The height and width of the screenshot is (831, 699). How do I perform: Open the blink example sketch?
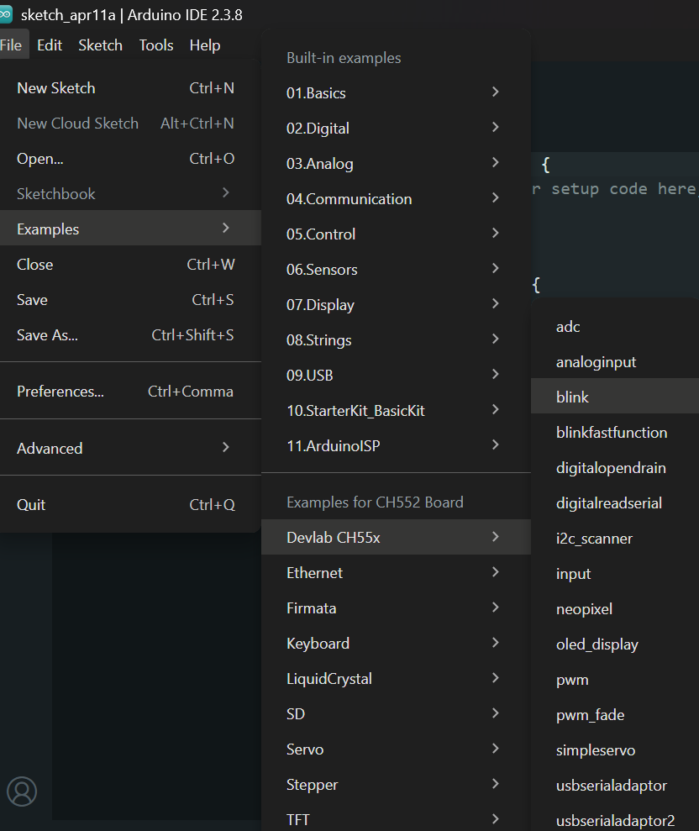[615, 396]
